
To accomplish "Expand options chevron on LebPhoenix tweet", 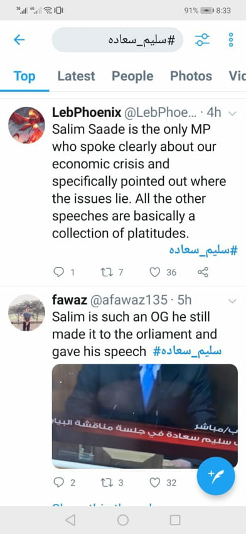I will coord(232,114).
